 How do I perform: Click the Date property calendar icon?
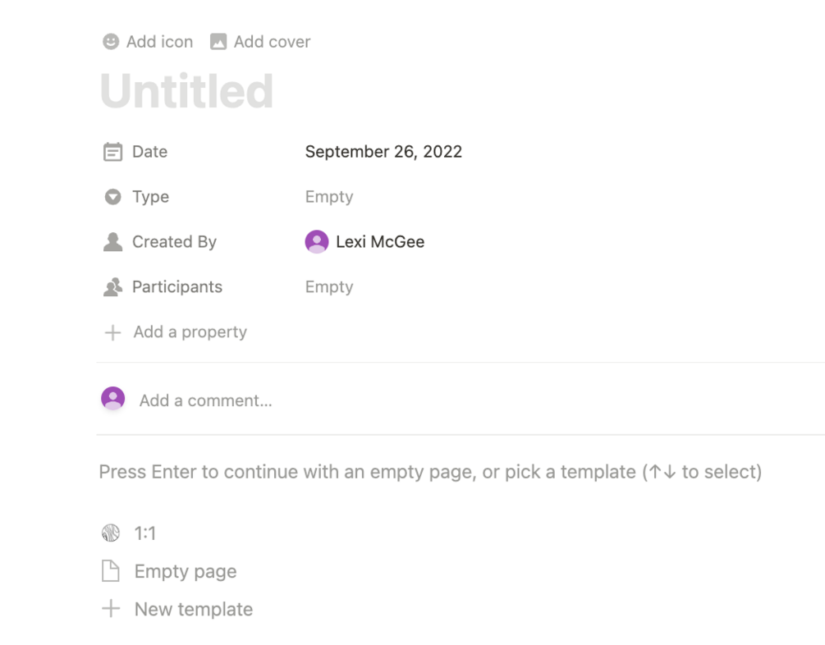(112, 152)
